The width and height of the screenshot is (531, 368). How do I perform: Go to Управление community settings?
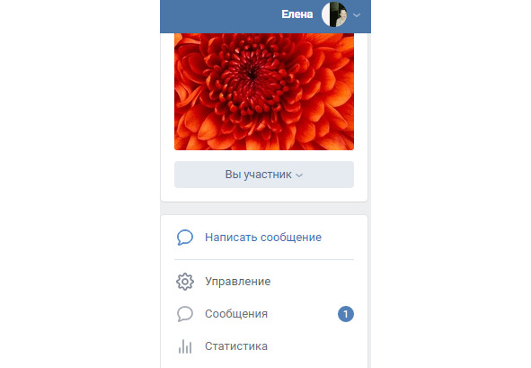238,282
